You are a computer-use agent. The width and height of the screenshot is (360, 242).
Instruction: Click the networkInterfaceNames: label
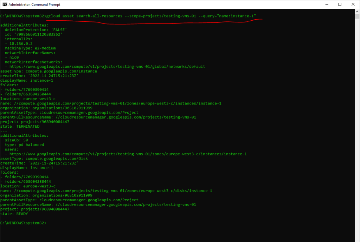tap(30, 53)
